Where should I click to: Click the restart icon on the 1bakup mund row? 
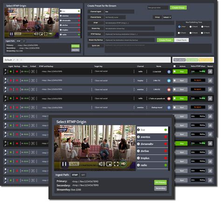(x=210, y=107)
